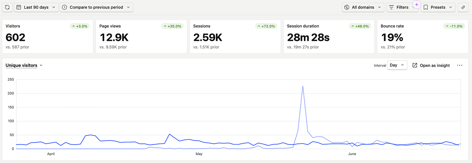
Task: Click the -11.0% bounce rate badge
Action: tap(454, 26)
